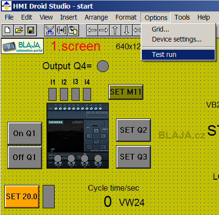Open a project with the folder icon

tap(19, 30)
